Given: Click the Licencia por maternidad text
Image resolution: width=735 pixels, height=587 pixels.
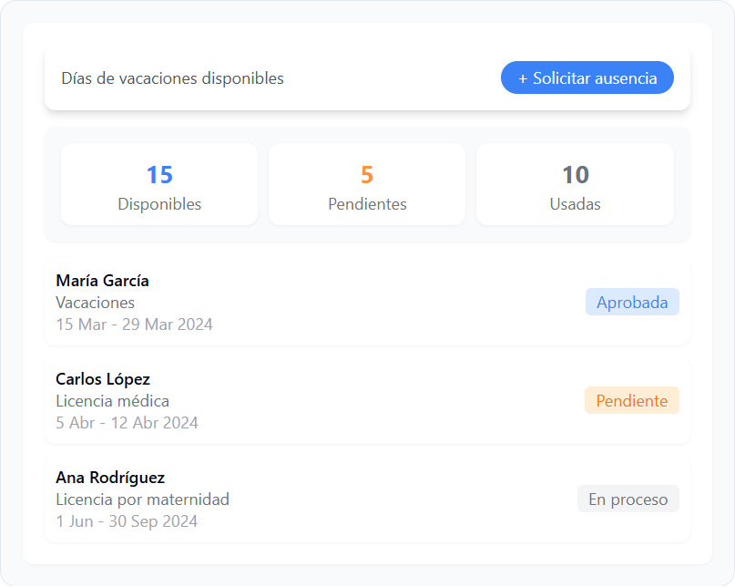Looking at the screenshot, I should [x=142, y=499].
